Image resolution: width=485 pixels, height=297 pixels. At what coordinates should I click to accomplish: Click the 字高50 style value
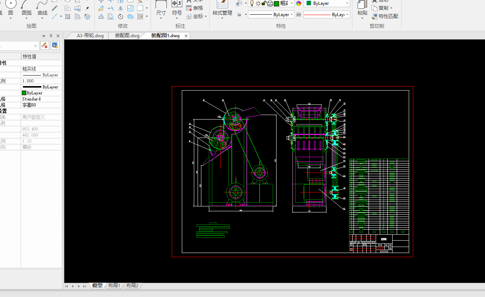point(41,105)
